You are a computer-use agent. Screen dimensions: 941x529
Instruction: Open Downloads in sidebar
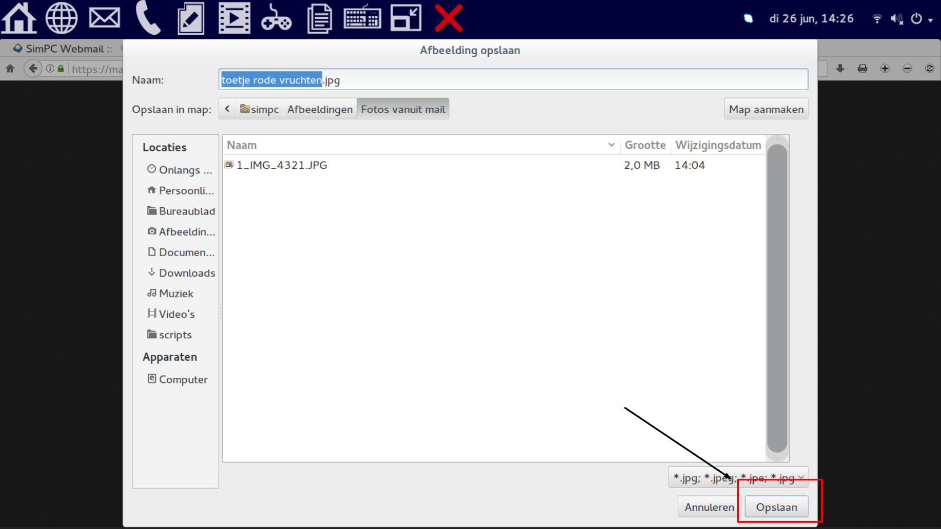click(181, 273)
